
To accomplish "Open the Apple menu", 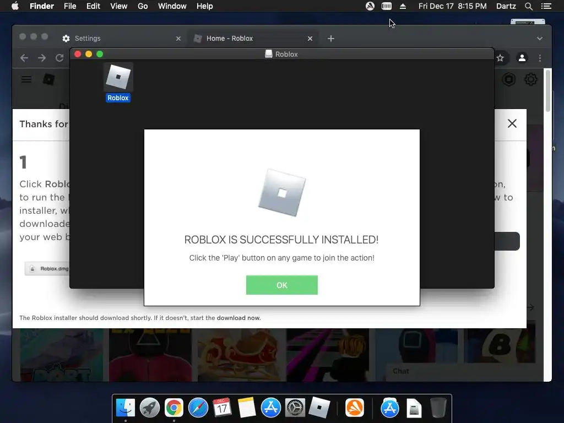I will 15,6.
